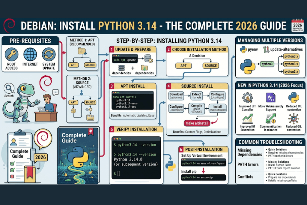Click the network hub icon above Reduced GIL contention

click(294, 119)
